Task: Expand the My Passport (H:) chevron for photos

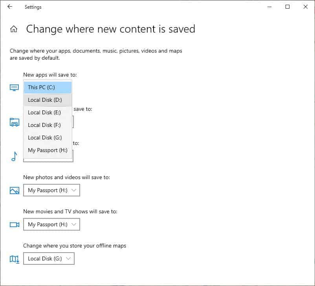Action: 75,190
